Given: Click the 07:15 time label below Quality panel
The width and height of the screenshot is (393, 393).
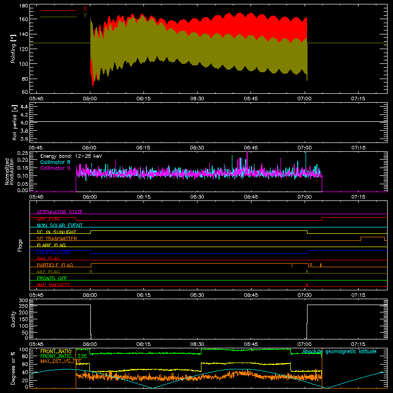Looking at the screenshot, I should [358, 344].
